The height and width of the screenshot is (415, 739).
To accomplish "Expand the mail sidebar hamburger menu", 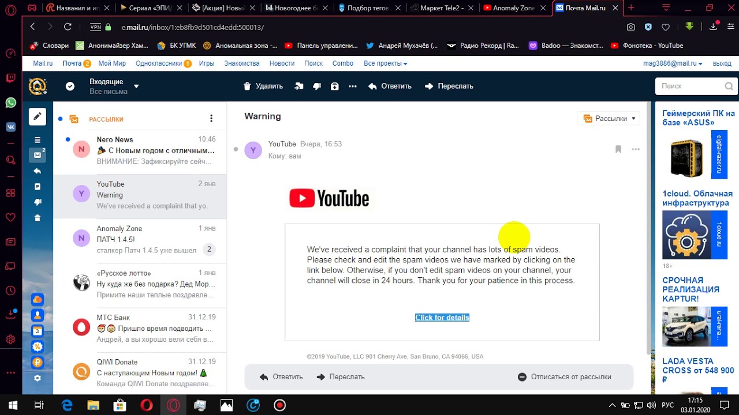I will pos(38,140).
